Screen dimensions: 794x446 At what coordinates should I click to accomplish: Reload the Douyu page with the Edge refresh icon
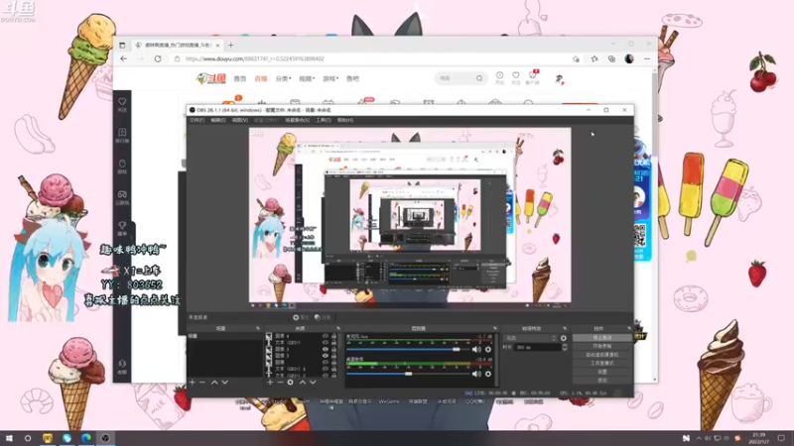pyautogui.click(x=158, y=58)
